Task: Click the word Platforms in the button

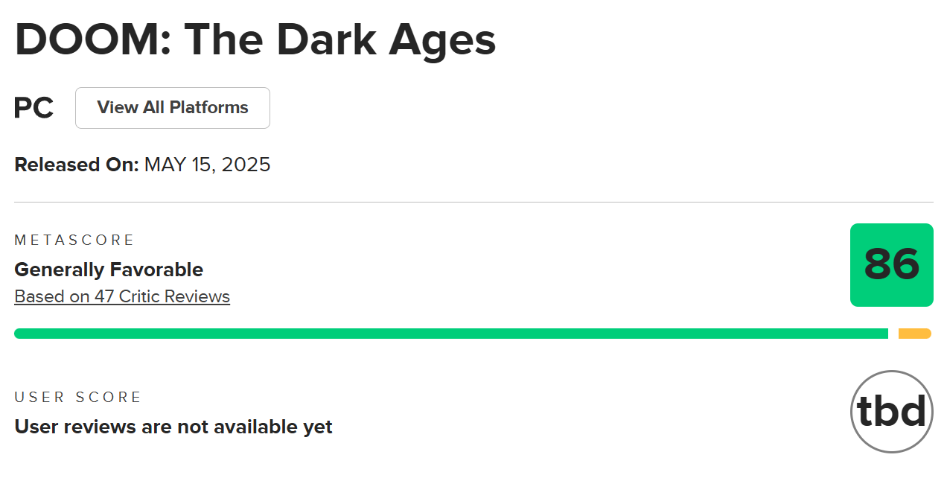Action: point(209,108)
